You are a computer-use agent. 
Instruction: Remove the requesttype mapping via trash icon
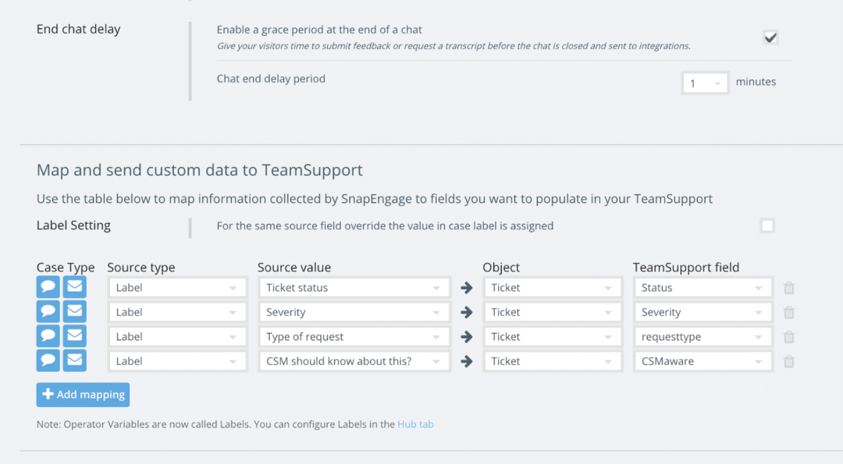tap(788, 336)
